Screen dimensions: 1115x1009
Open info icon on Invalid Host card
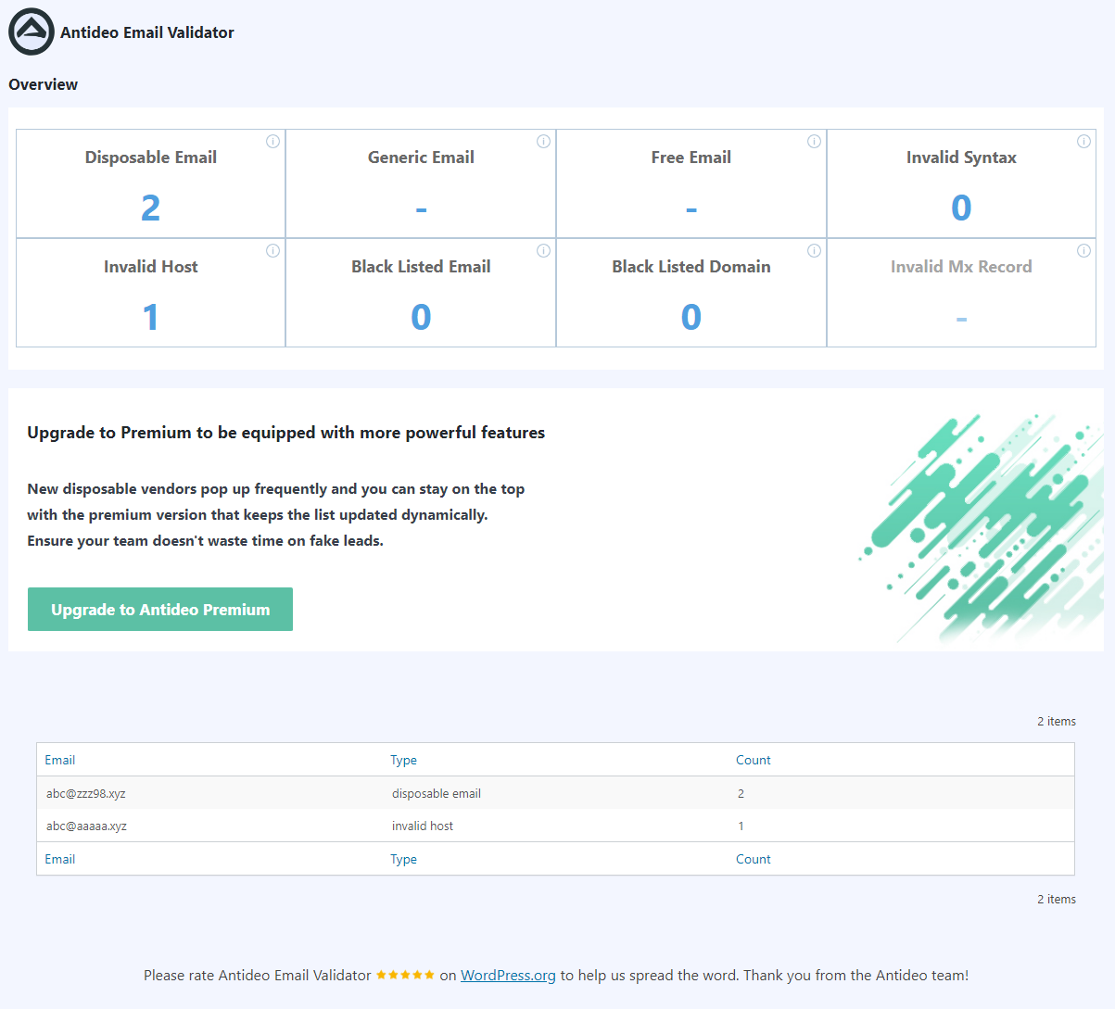point(272,251)
